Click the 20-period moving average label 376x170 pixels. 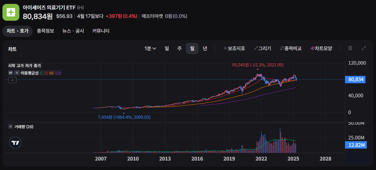click(x=45, y=73)
